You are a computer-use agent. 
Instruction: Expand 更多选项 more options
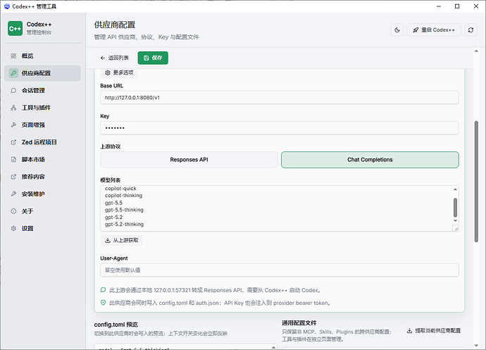[x=119, y=73]
